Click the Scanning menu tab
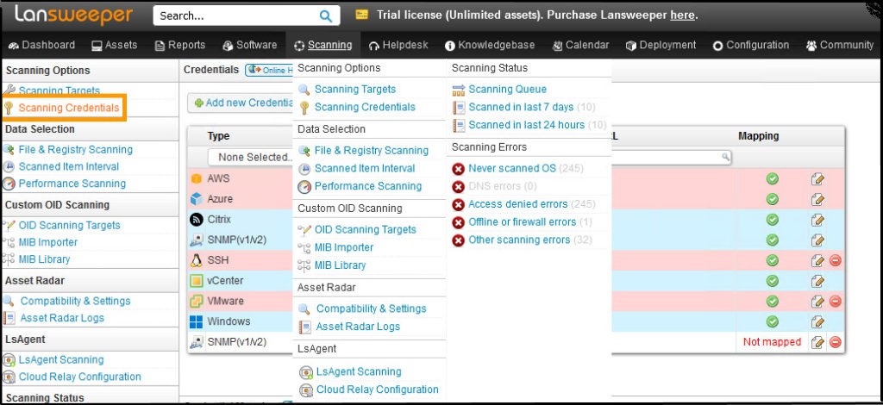This screenshot has width=883, height=405. coord(323,45)
